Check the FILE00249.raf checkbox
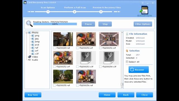This screenshot has width=179, height=101. [55, 48]
